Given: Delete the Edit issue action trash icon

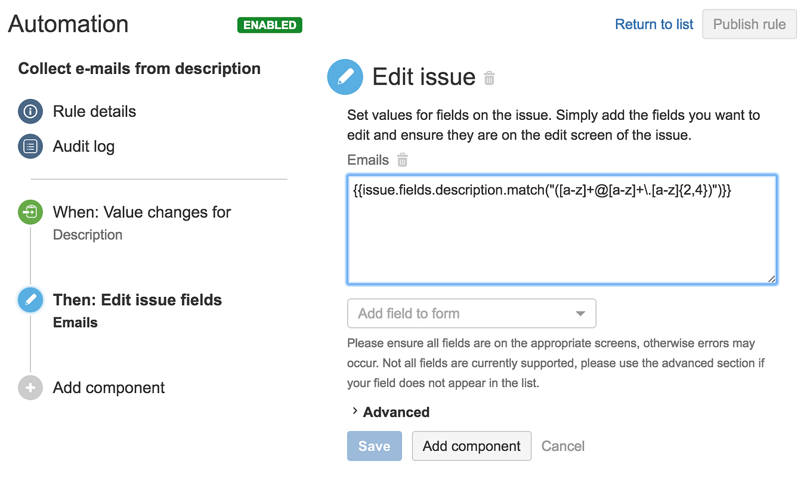Looking at the screenshot, I should point(489,78).
